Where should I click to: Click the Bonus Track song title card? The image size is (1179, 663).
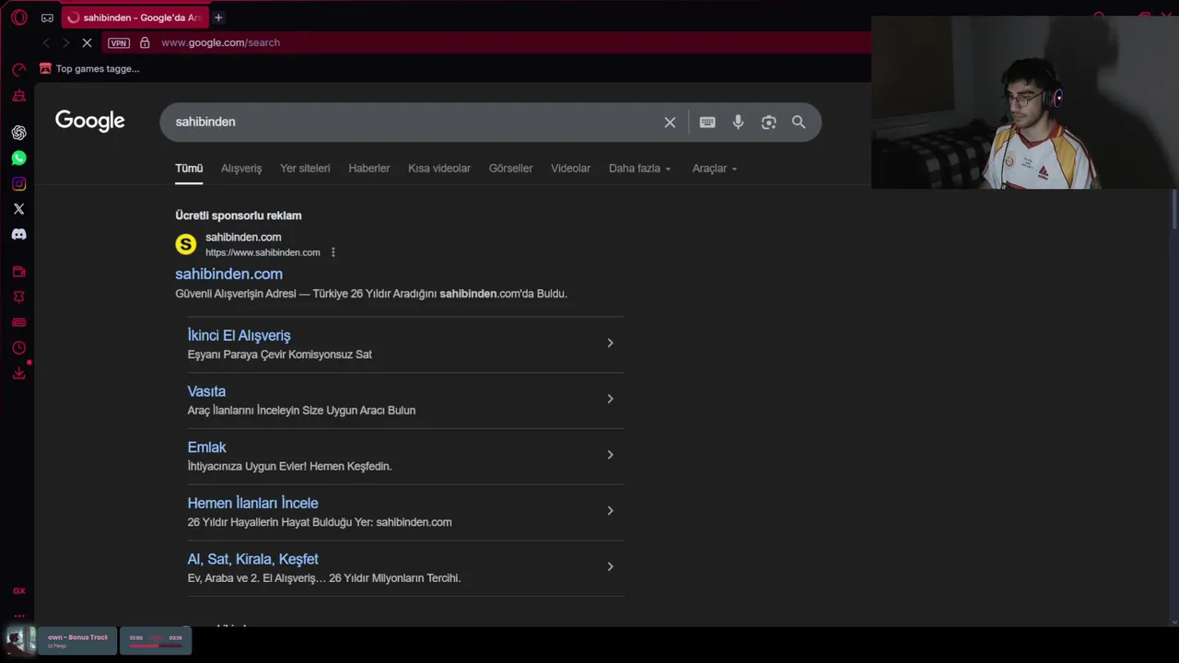click(77, 640)
